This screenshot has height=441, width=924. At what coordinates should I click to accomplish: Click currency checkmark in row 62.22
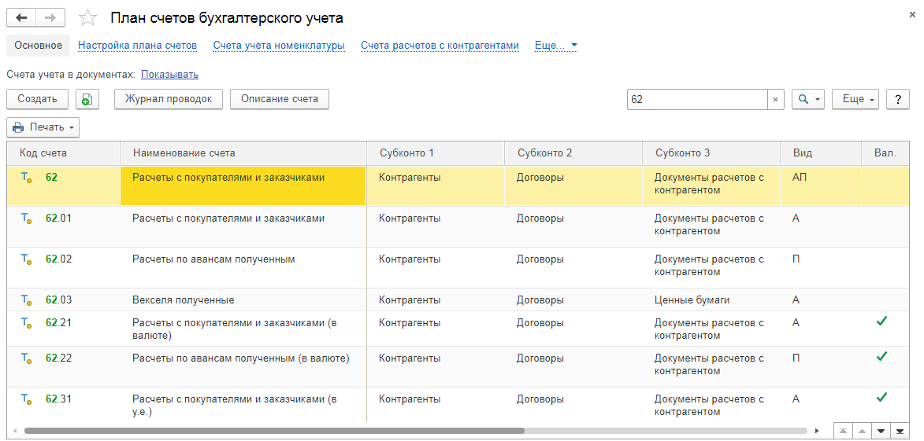881,356
